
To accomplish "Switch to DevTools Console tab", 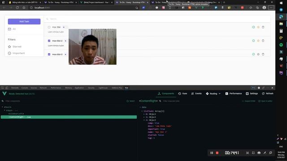I will (x=25, y=88).
